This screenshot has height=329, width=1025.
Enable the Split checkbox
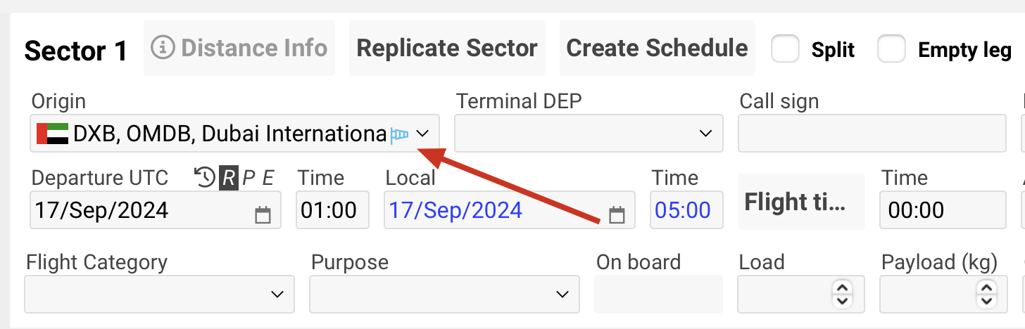pos(786,49)
